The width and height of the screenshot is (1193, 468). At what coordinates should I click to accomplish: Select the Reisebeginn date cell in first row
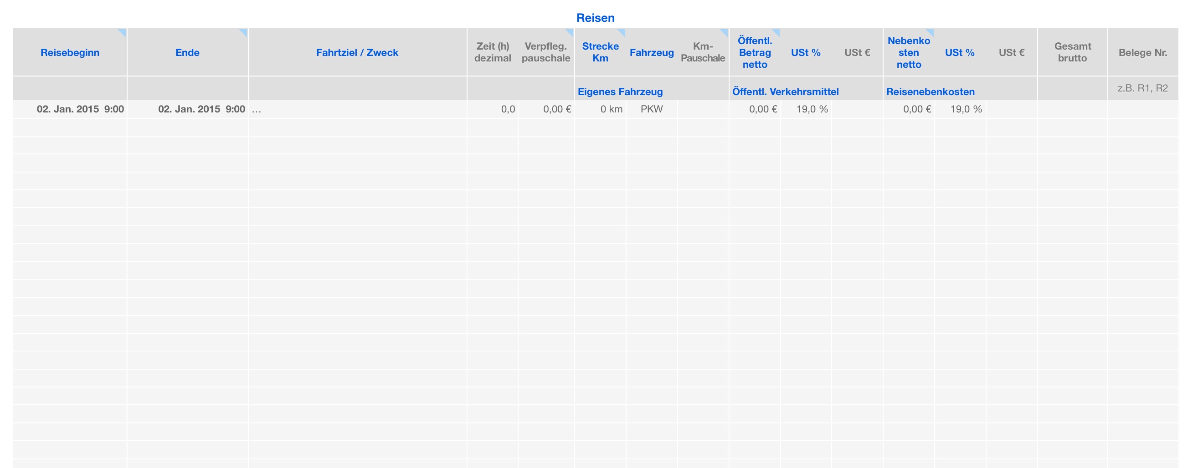pyautogui.click(x=70, y=109)
